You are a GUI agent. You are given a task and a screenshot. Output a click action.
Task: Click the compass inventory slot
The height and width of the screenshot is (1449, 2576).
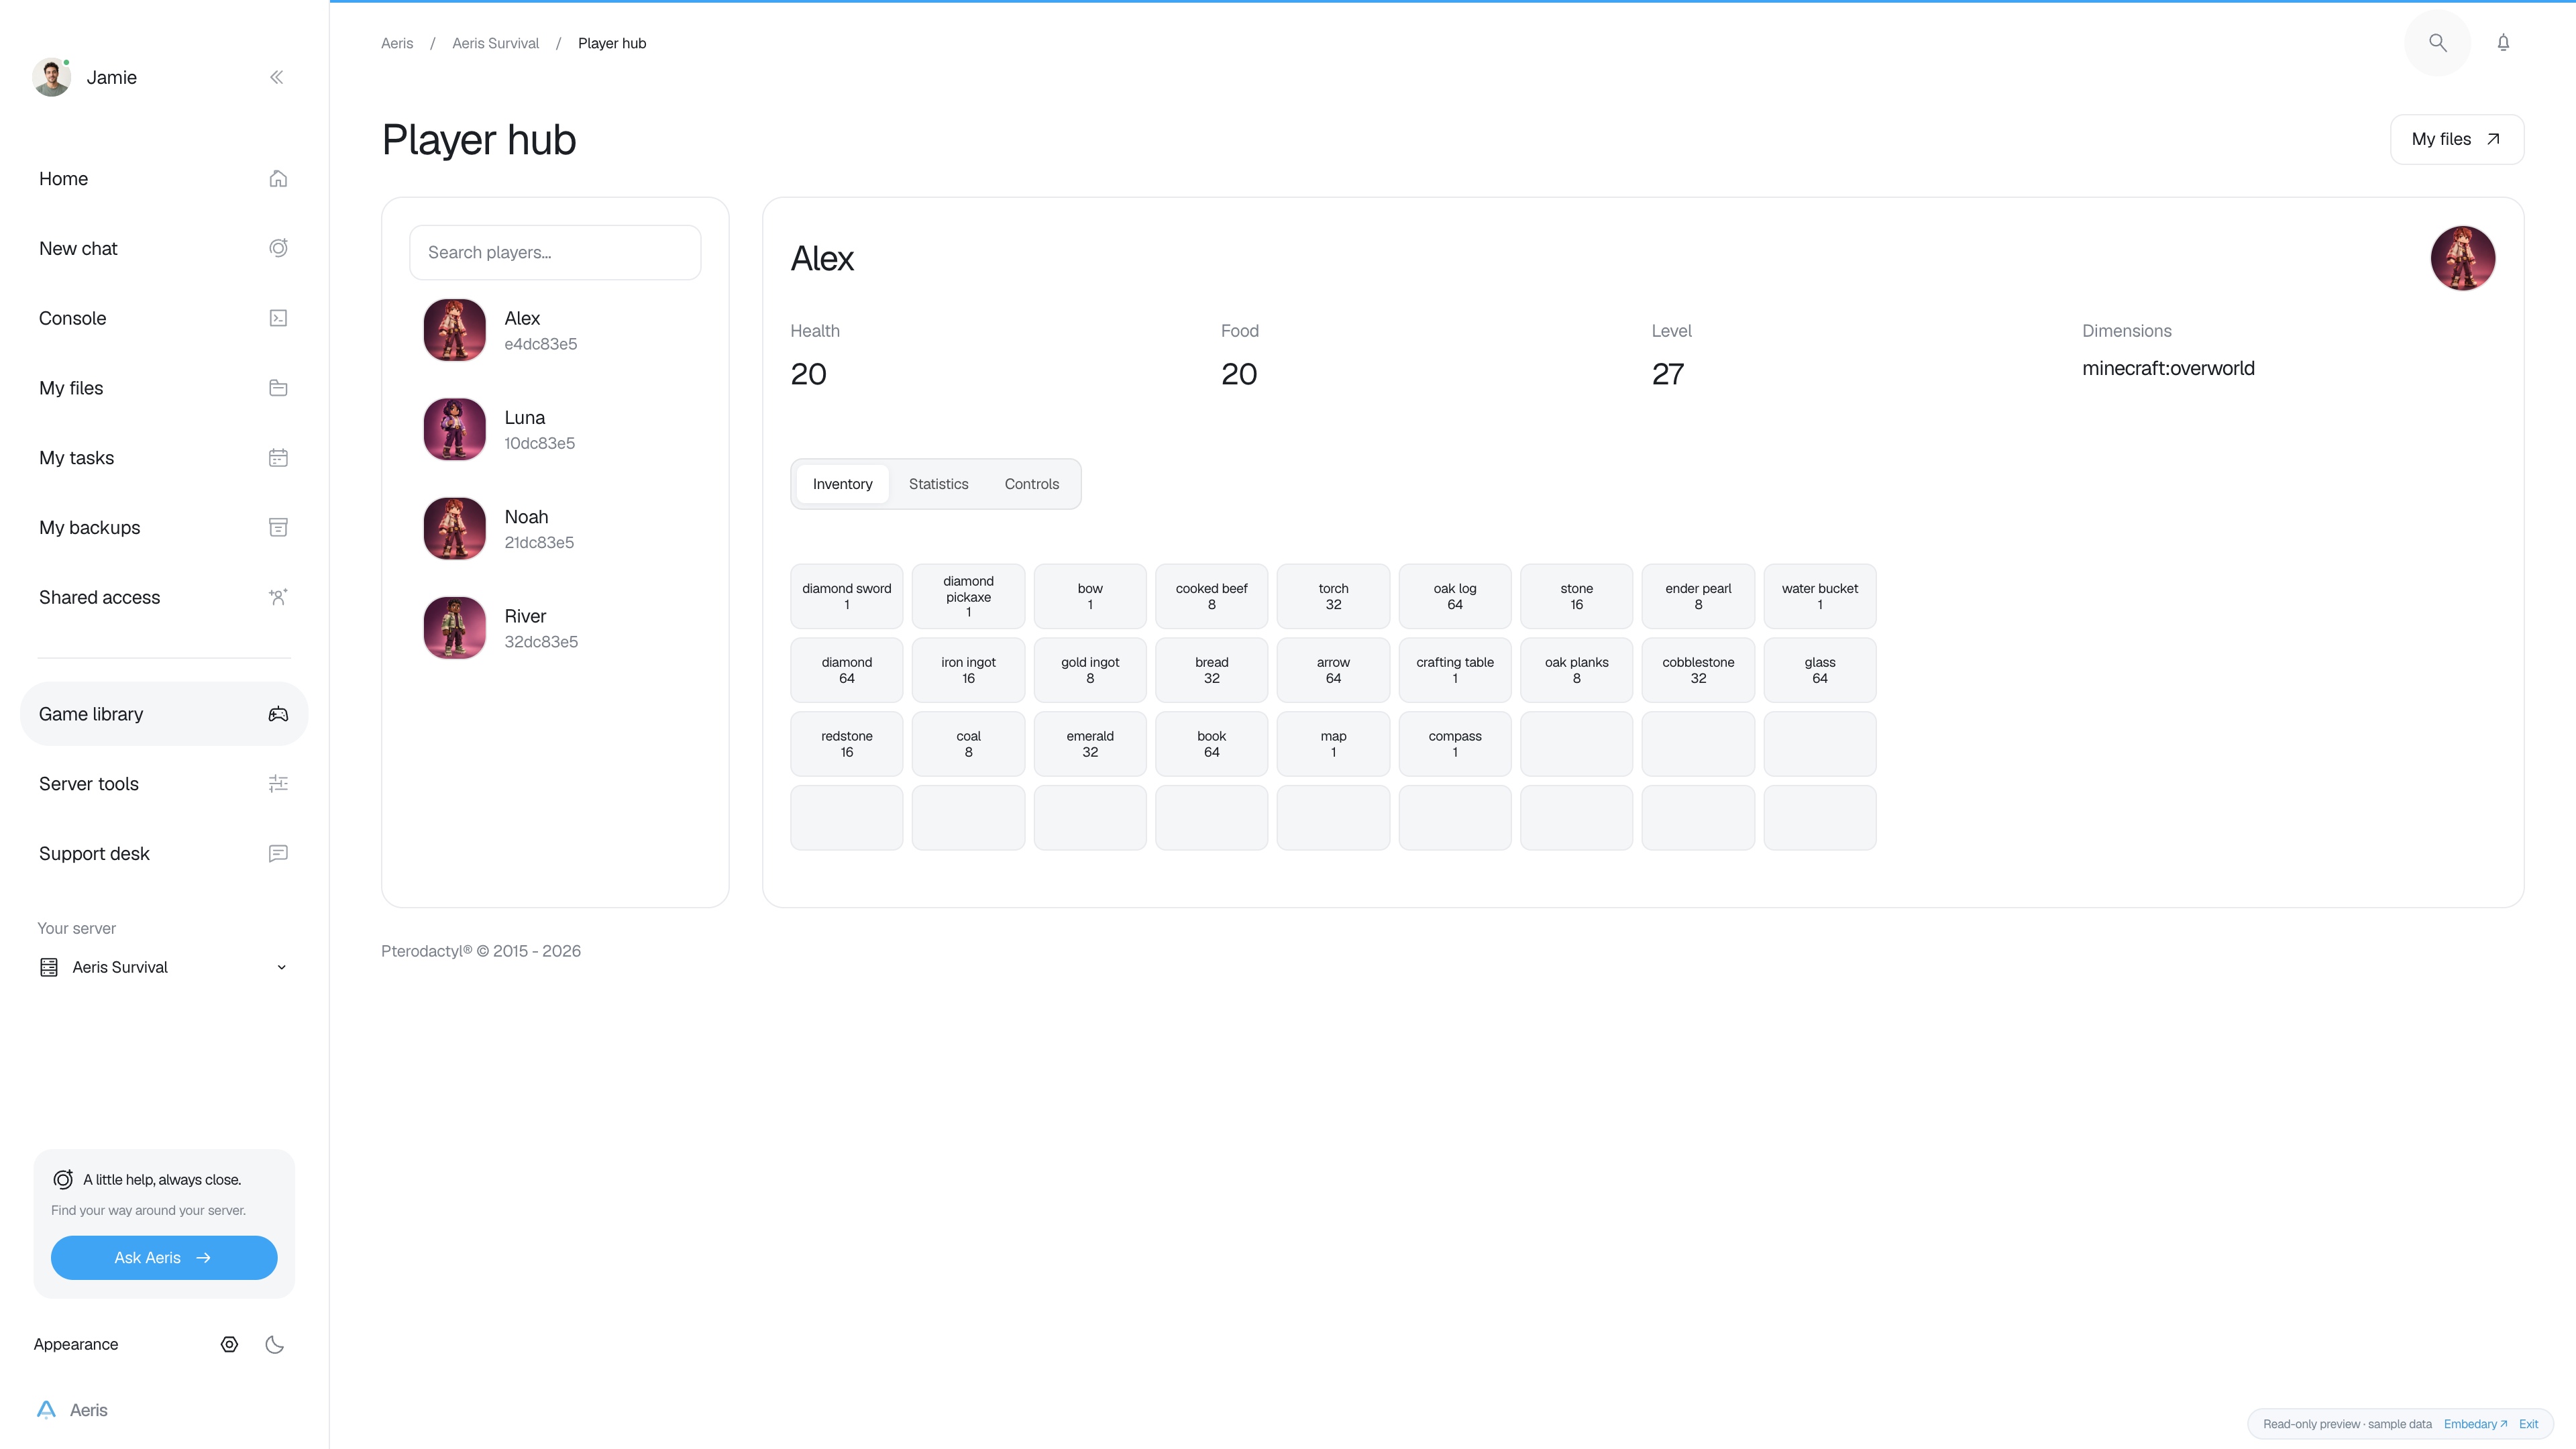pos(1455,744)
